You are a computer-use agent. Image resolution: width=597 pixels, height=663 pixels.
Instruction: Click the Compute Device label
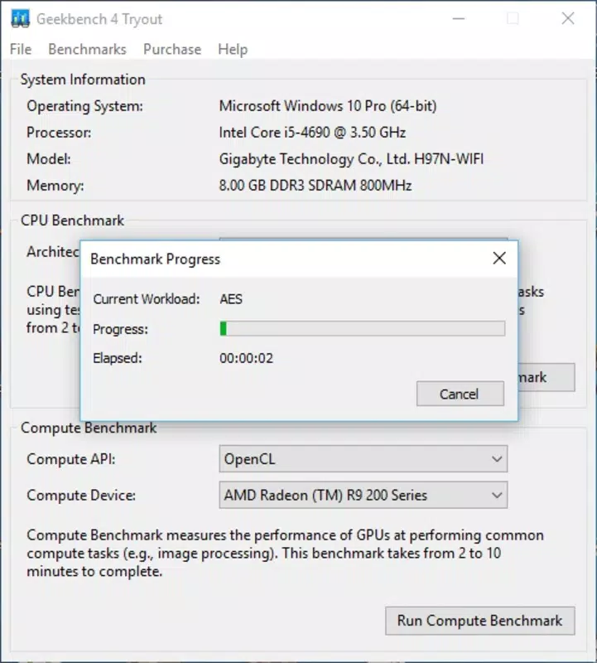point(81,495)
